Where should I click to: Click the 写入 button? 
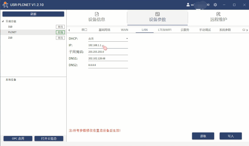(230, 136)
